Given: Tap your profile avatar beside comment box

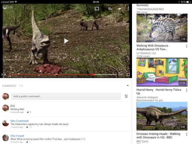Looking at the screenshot, I should pos(6,96).
